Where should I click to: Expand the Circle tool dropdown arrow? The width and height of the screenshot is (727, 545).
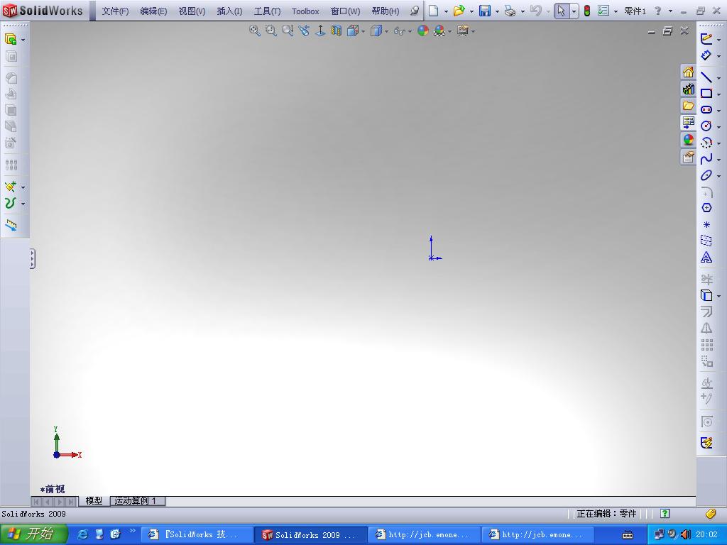coord(719,127)
